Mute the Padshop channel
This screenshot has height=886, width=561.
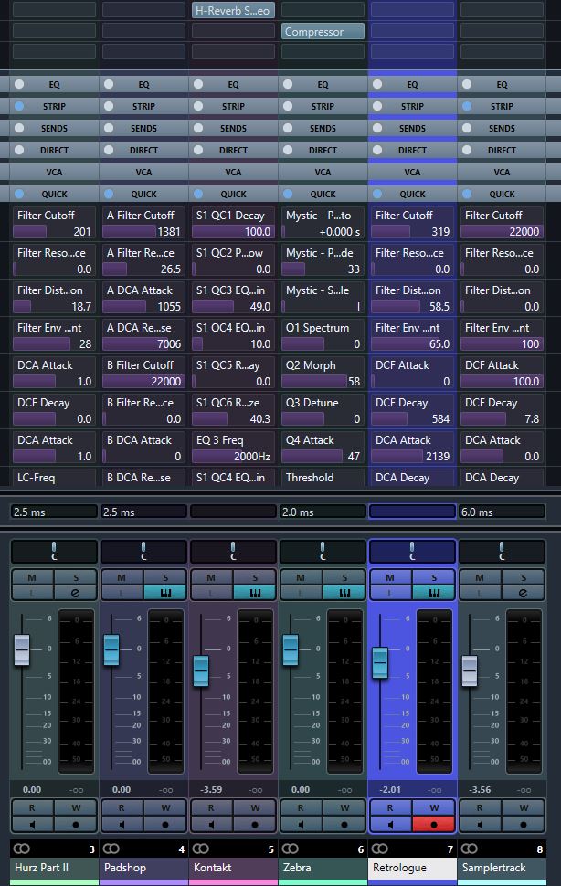(122, 577)
